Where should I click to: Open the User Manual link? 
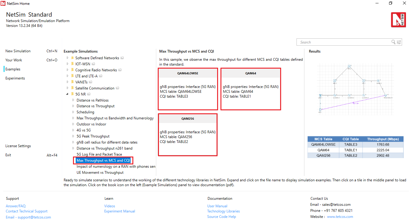click(x=217, y=206)
